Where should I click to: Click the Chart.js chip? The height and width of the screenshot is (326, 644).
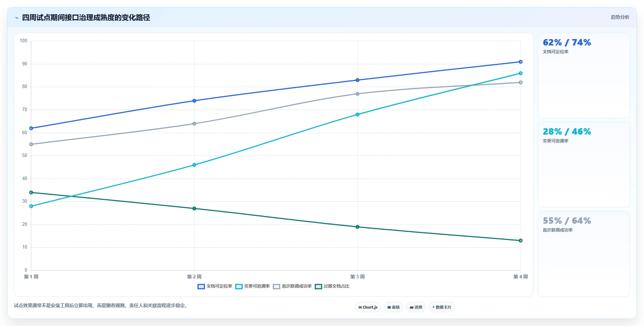pyautogui.click(x=368, y=307)
